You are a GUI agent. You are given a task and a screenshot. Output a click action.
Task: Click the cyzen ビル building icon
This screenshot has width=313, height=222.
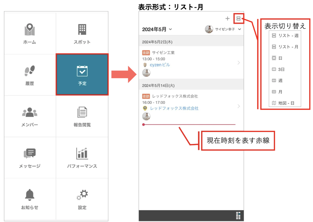[145, 65]
